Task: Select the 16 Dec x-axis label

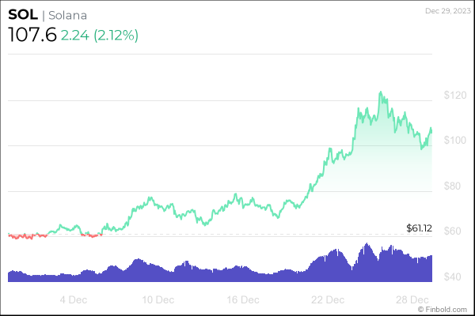Action: click(x=243, y=299)
